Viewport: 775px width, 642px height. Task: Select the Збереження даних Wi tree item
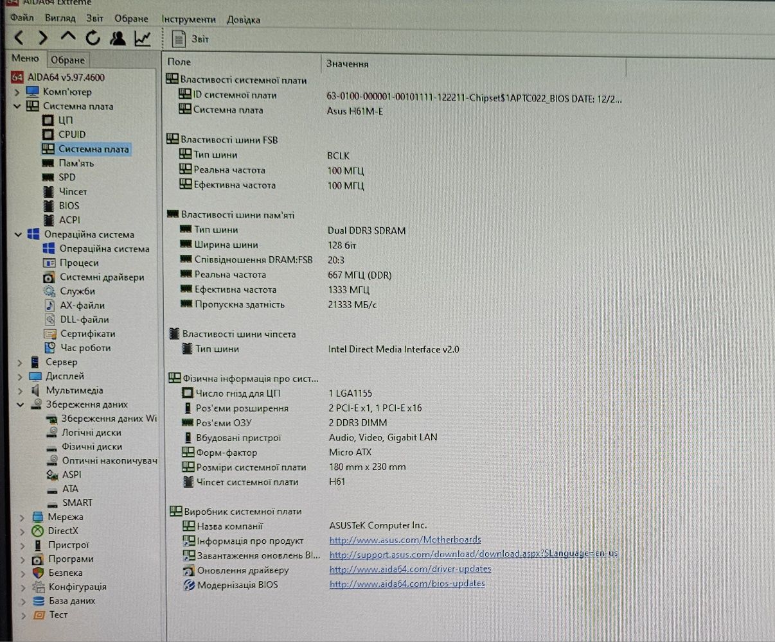109,419
